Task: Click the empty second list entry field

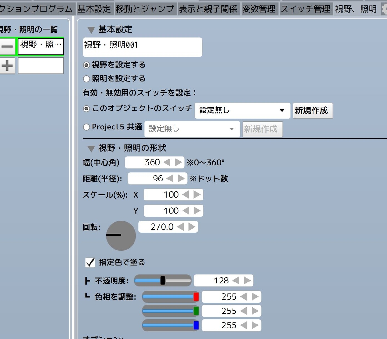Action: (x=41, y=66)
